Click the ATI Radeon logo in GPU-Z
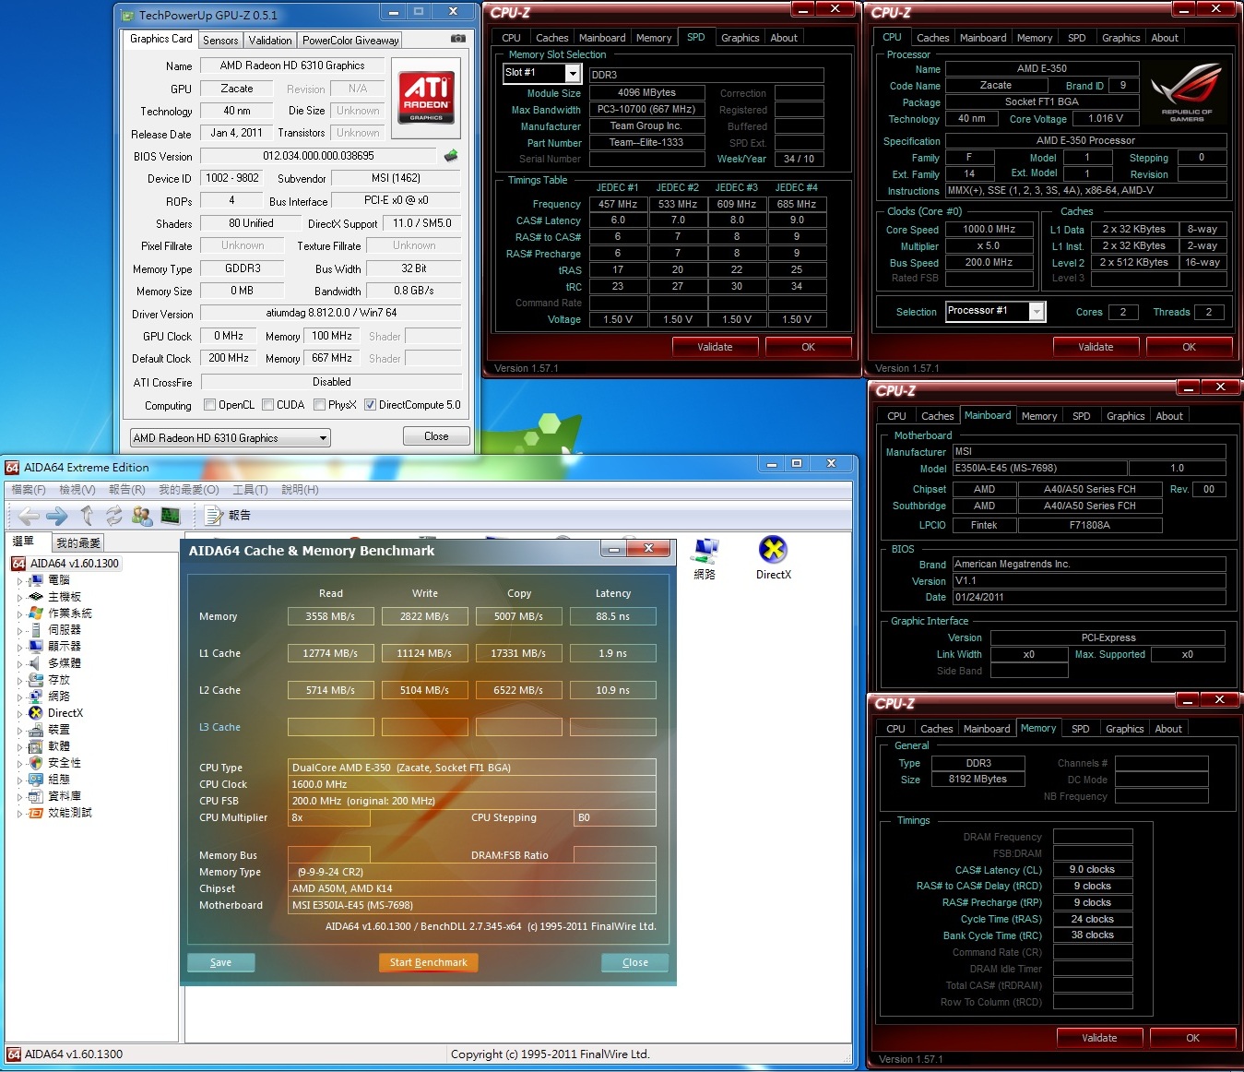This screenshot has width=1244, height=1072. pyautogui.click(x=426, y=98)
